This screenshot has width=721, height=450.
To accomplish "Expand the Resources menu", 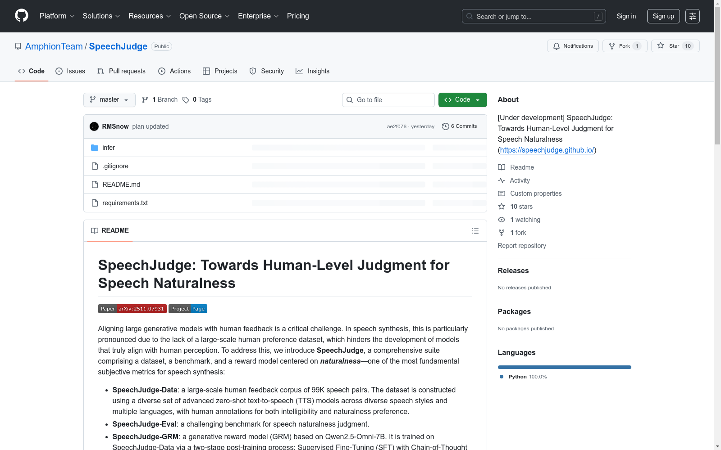I will 150,16.
